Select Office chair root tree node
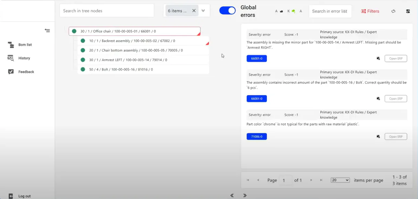This screenshot has height=199, width=418. (x=134, y=31)
